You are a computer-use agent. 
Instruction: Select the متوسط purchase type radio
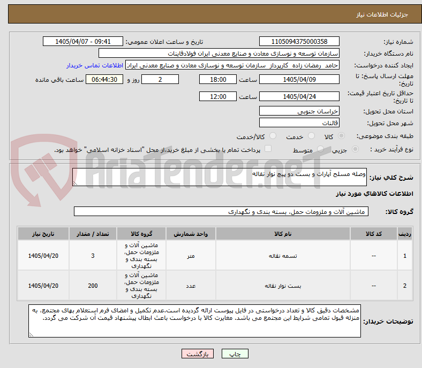[320, 149]
